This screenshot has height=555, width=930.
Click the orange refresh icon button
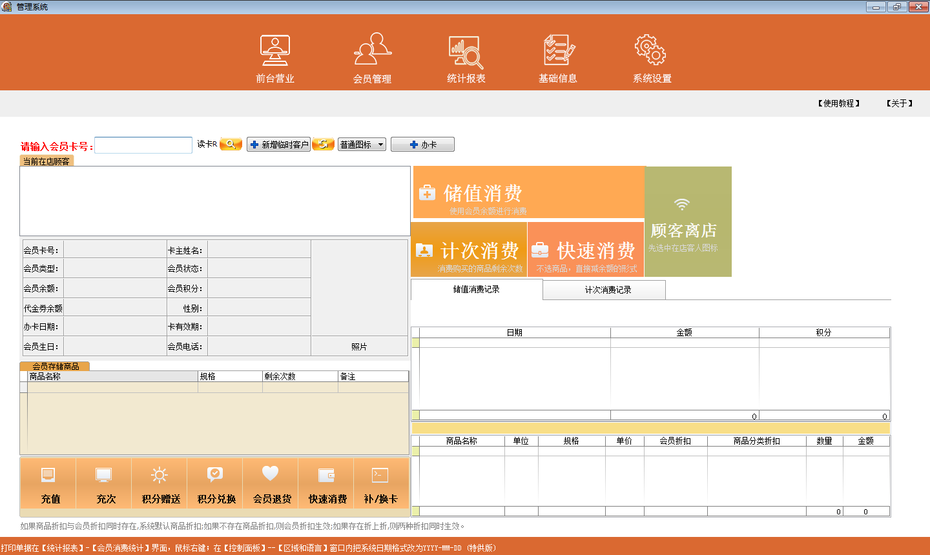tap(323, 144)
